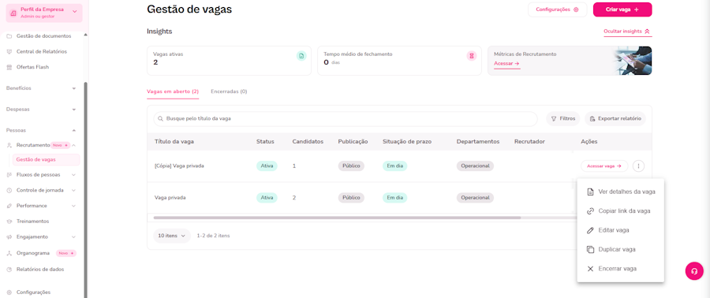Open the Acessar link for Métricas de Recrutamento
The image size is (710, 298).
tap(506, 64)
